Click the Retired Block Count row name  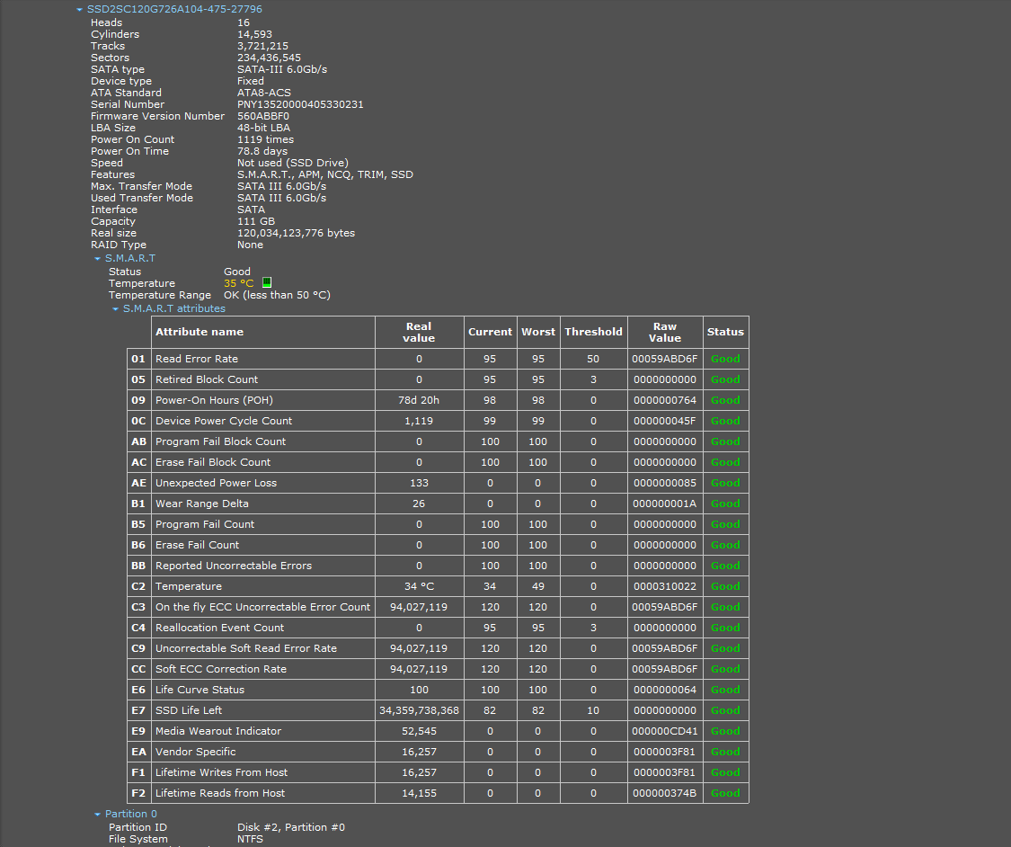pyautogui.click(x=207, y=379)
